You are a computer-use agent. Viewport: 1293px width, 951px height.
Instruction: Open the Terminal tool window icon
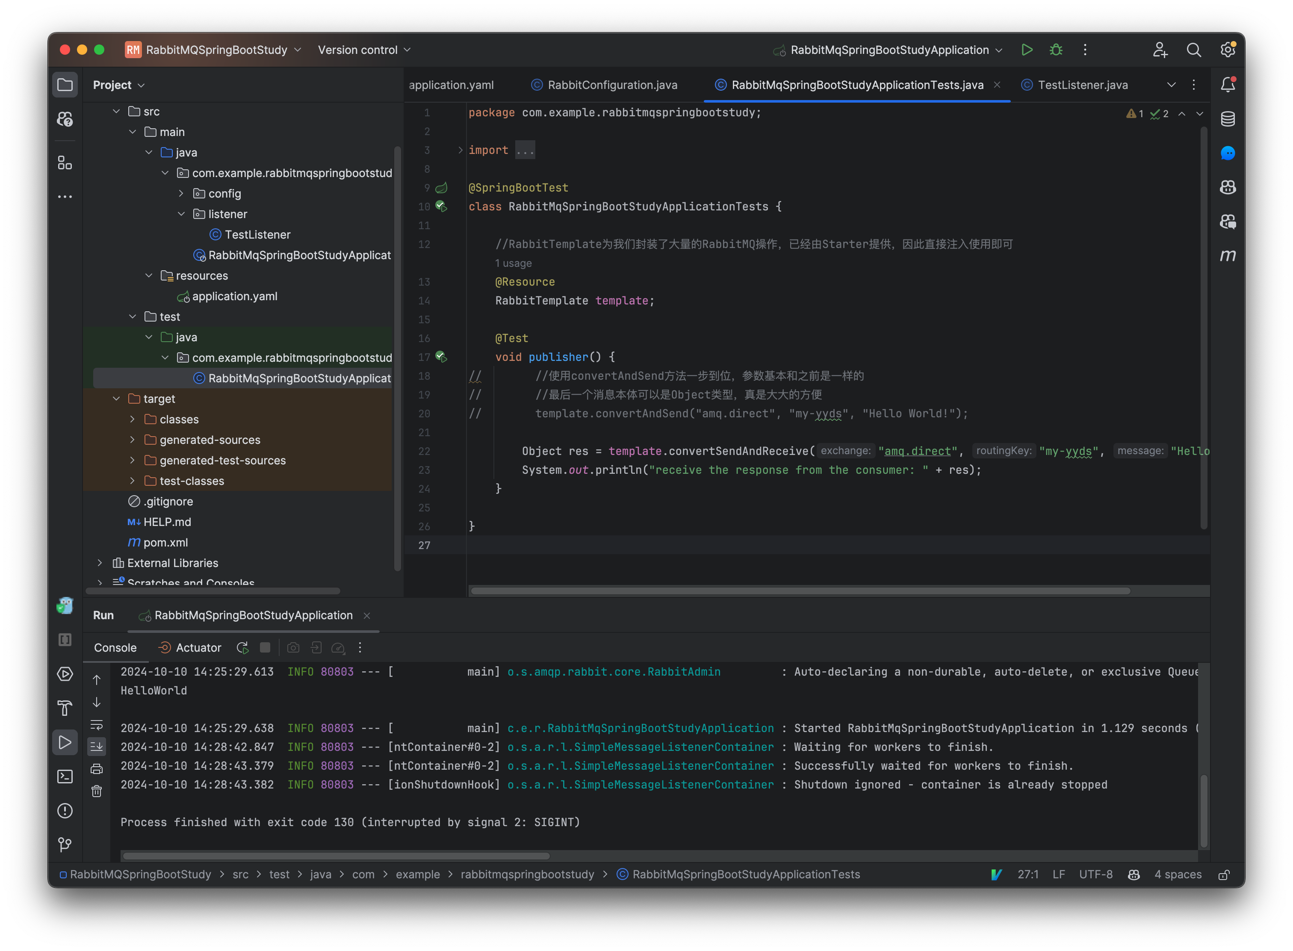65,777
